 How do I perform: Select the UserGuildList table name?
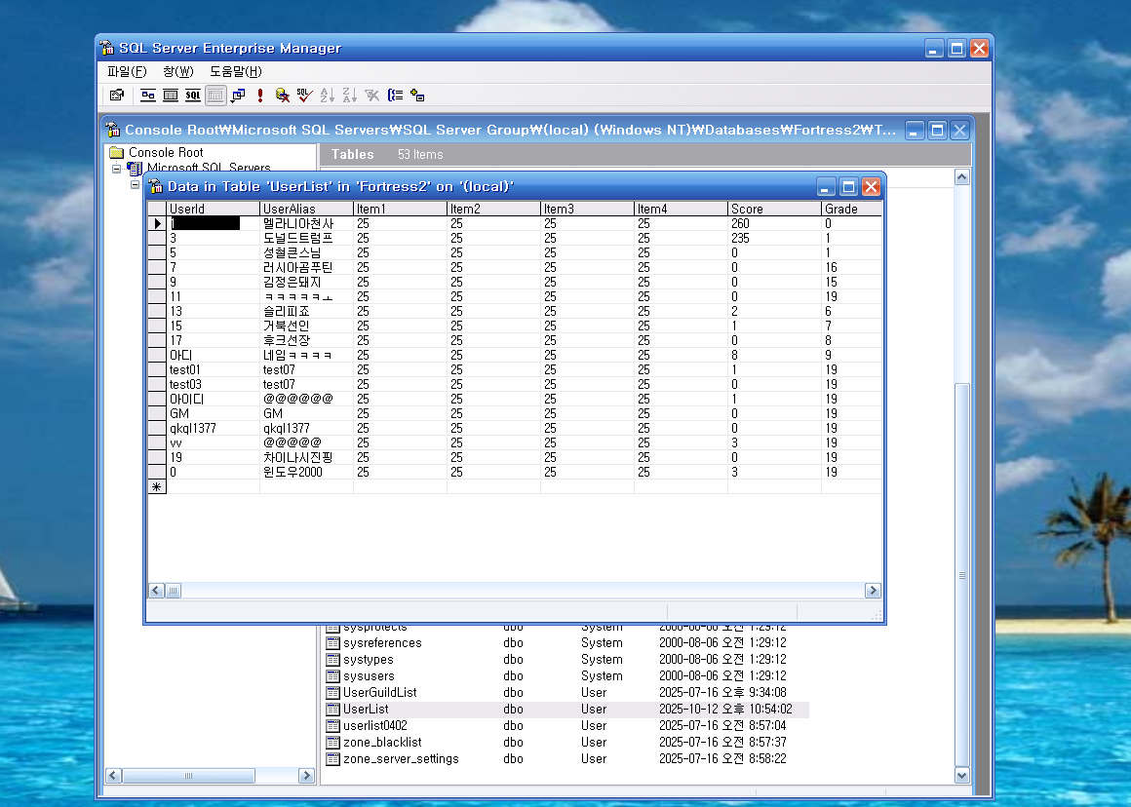pyautogui.click(x=380, y=692)
